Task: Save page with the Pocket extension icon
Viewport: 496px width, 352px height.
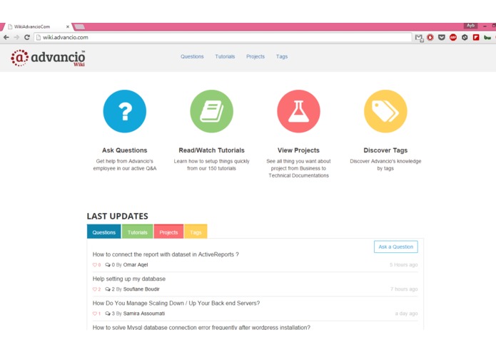Action: 442,37
